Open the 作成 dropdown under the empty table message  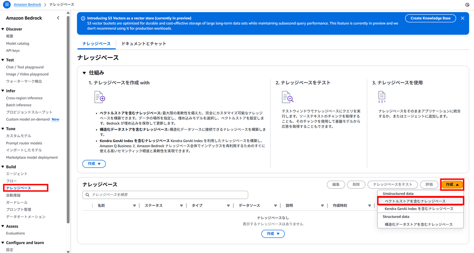(x=273, y=234)
